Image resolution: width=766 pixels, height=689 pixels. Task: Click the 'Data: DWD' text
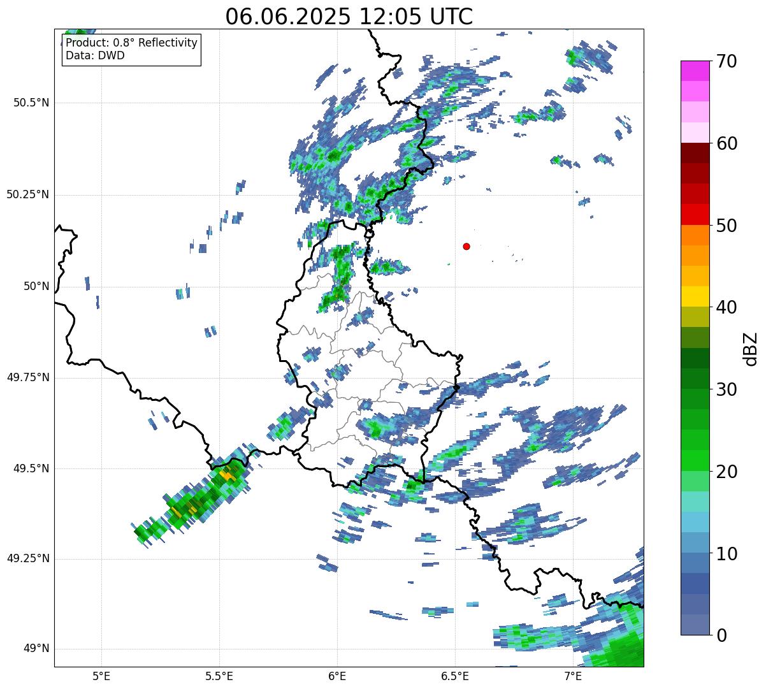[x=95, y=55]
